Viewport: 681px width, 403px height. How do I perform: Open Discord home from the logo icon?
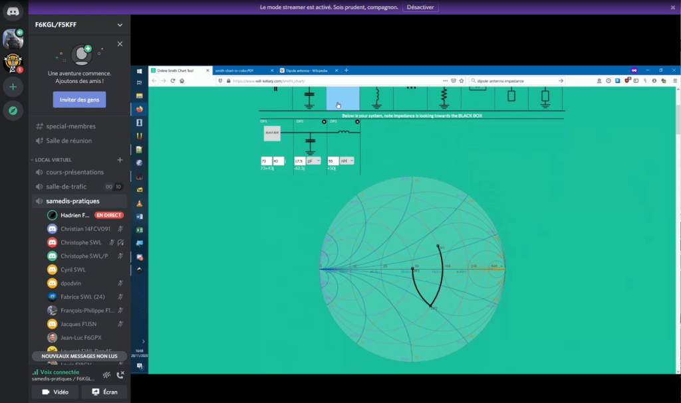click(x=13, y=11)
